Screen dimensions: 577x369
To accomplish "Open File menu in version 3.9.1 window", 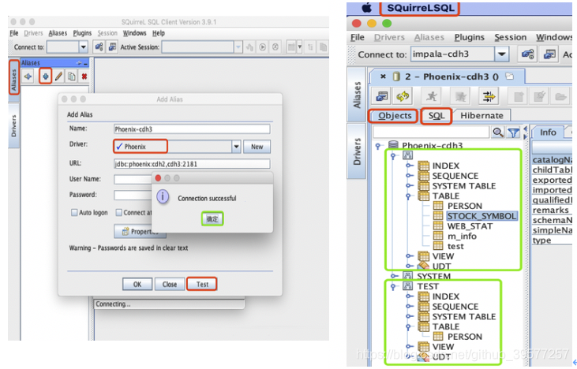I will pos(14,33).
